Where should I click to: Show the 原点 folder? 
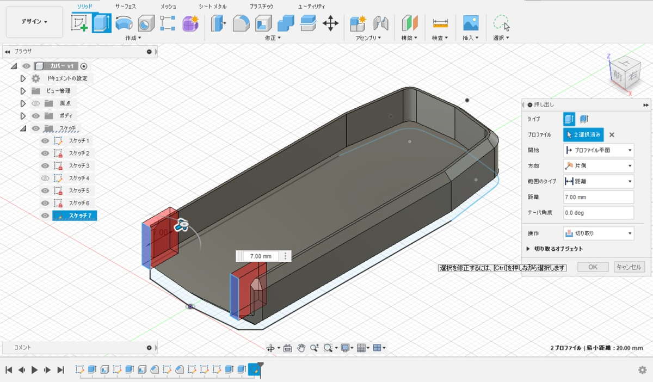[36, 103]
